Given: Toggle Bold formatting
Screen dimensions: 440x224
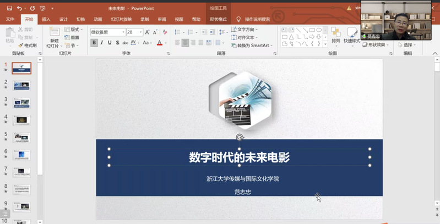Looking at the screenshot, I should pyautogui.click(x=94, y=43).
